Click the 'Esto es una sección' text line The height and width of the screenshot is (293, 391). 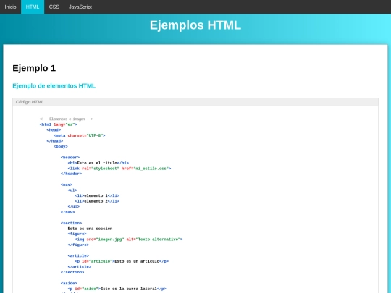coord(90,229)
